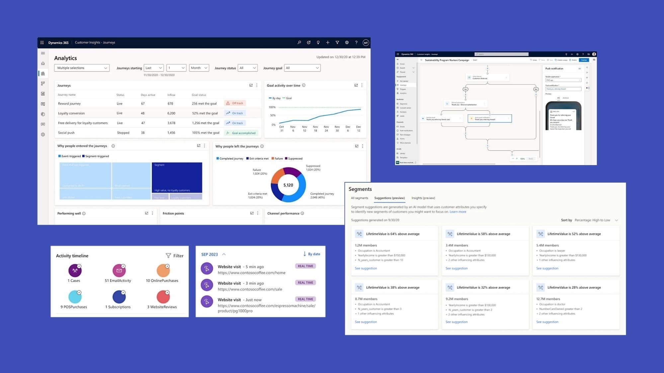Go to the home icon in Analytics sidebar
The image size is (664, 373).
43,63
